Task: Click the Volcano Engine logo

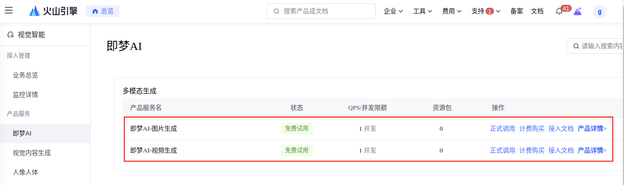Action: pos(53,11)
